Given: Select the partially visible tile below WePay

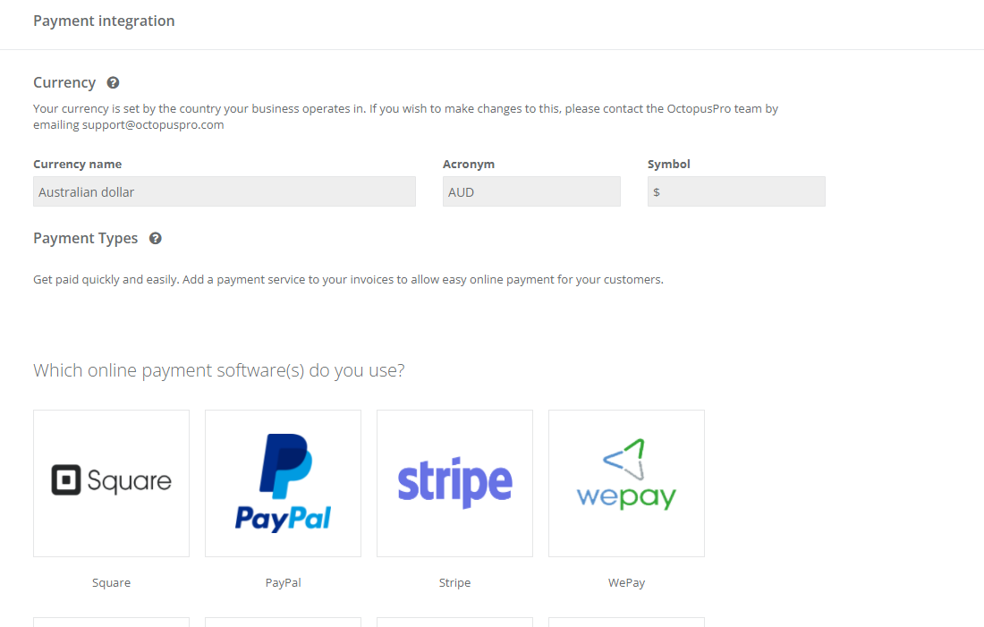Looking at the screenshot, I should 626,623.
